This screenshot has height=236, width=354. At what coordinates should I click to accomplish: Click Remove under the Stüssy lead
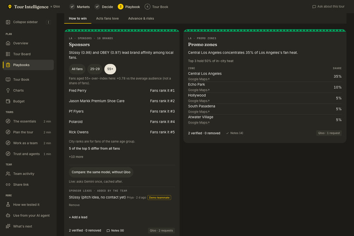[x=74, y=205]
